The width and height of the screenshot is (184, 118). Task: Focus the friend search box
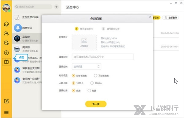coord(33,7)
